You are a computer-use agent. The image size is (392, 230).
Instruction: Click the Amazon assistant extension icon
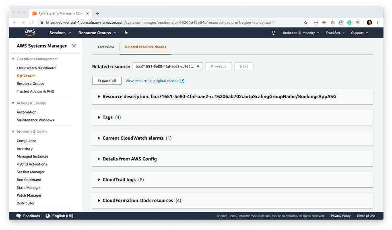point(358,23)
